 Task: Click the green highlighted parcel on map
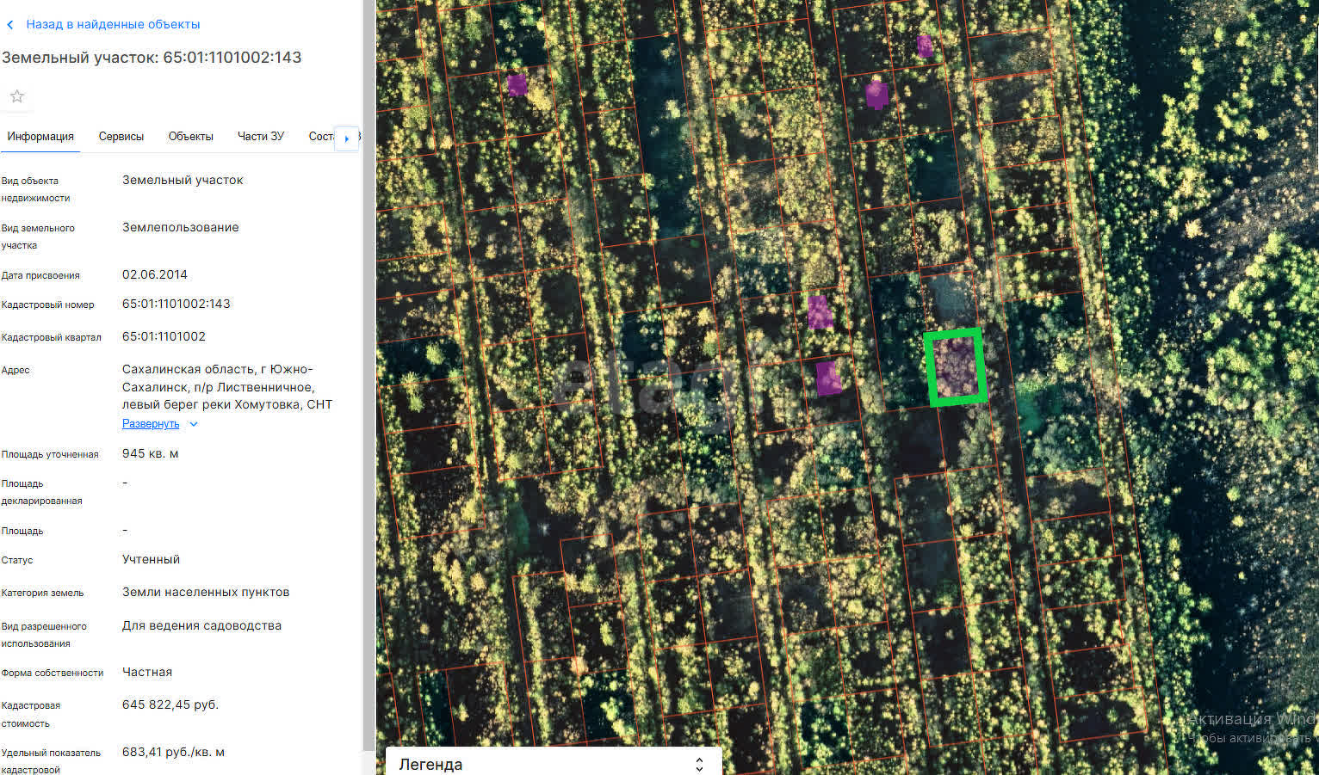pos(955,367)
